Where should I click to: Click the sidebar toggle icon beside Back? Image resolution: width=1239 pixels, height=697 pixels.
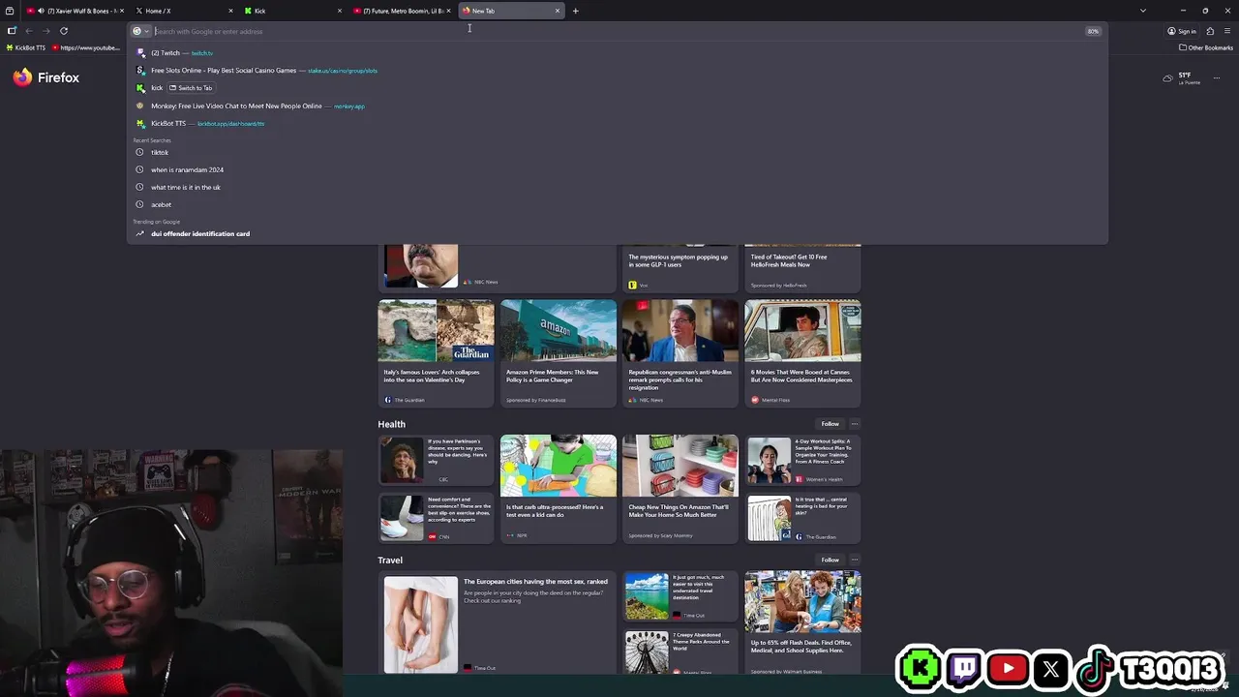click(12, 31)
